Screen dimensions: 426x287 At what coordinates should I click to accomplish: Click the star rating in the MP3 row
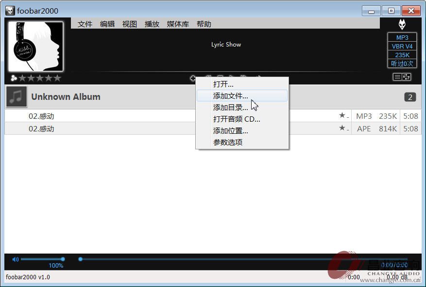(344, 116)
